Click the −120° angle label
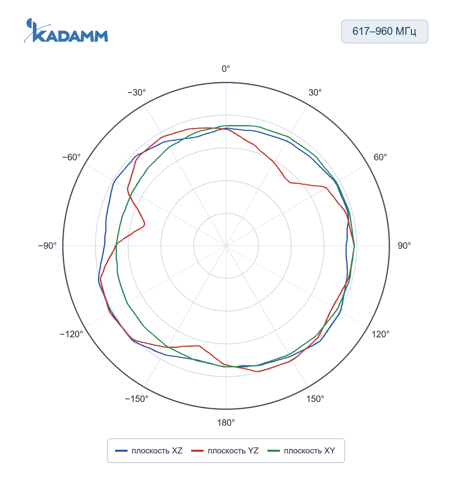 pos(71,334)
